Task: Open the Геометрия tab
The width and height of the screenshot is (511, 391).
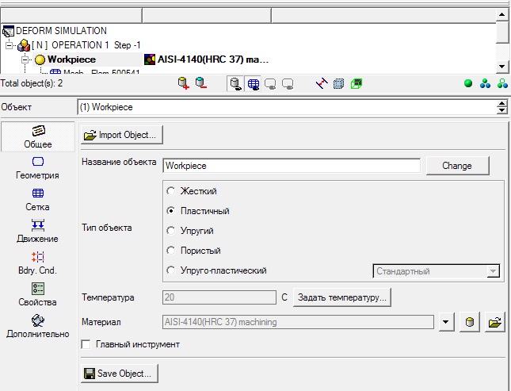Action: 38,168
